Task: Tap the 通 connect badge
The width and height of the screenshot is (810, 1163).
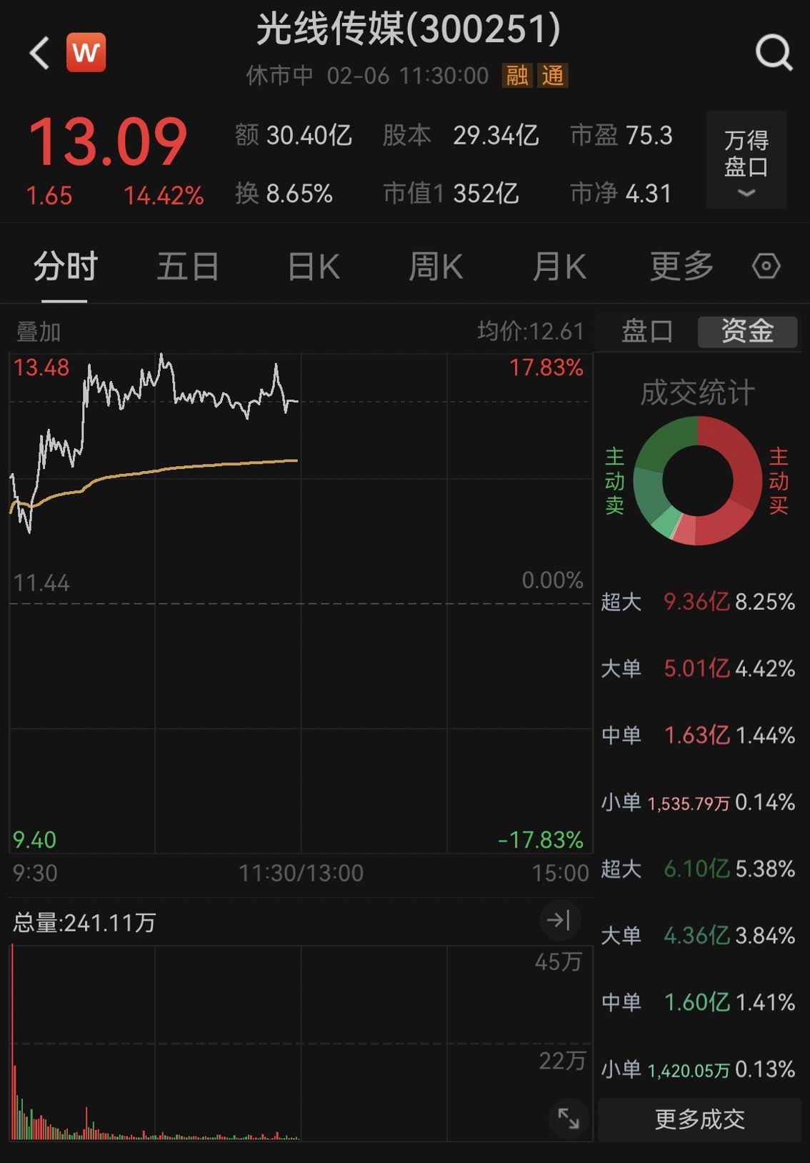Action: pos(552,75)
